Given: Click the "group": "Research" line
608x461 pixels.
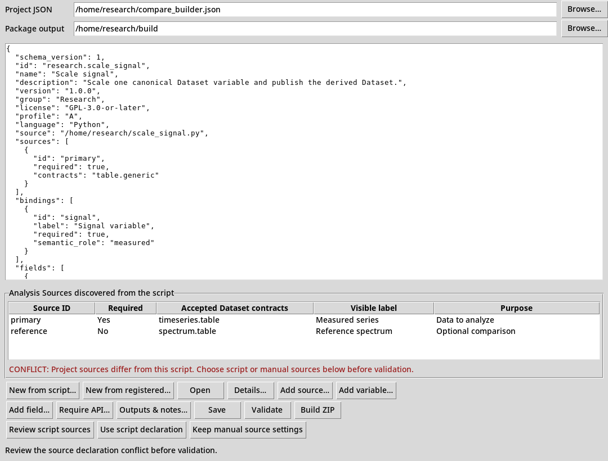Looking at the screenshot, I should click(x=60, y=100).
